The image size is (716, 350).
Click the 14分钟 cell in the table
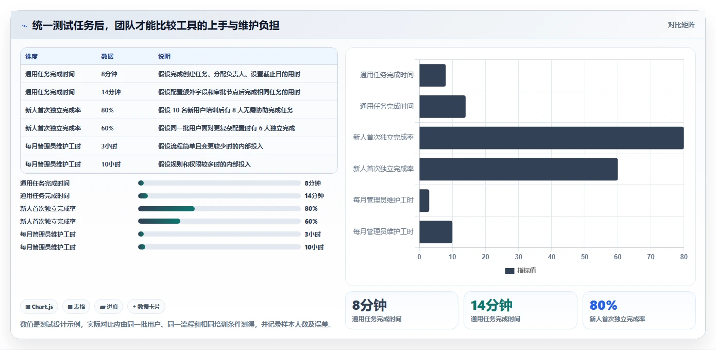[x=111, y=92]
